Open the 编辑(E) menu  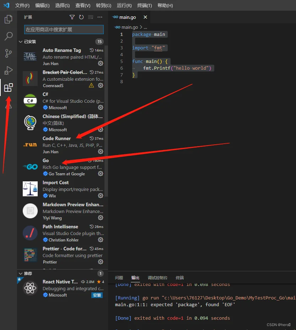click(42, 5)
